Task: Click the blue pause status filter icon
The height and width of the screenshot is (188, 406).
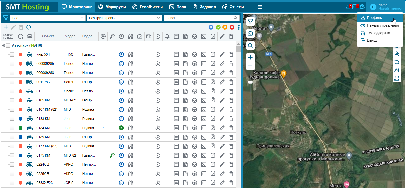Action: (211, 27)
